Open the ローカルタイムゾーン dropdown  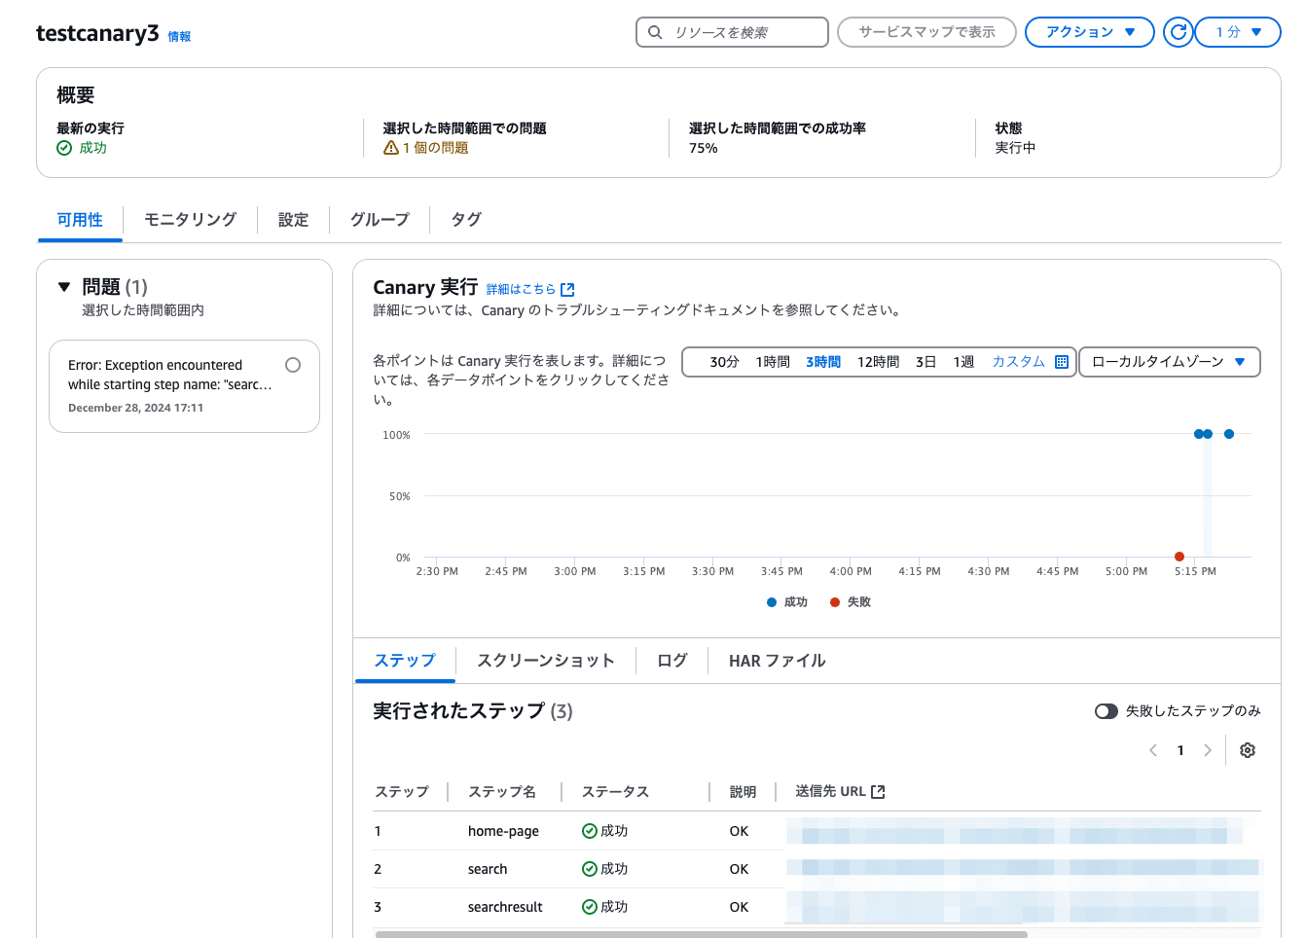pyautogui.click(x=1170, y=362)
